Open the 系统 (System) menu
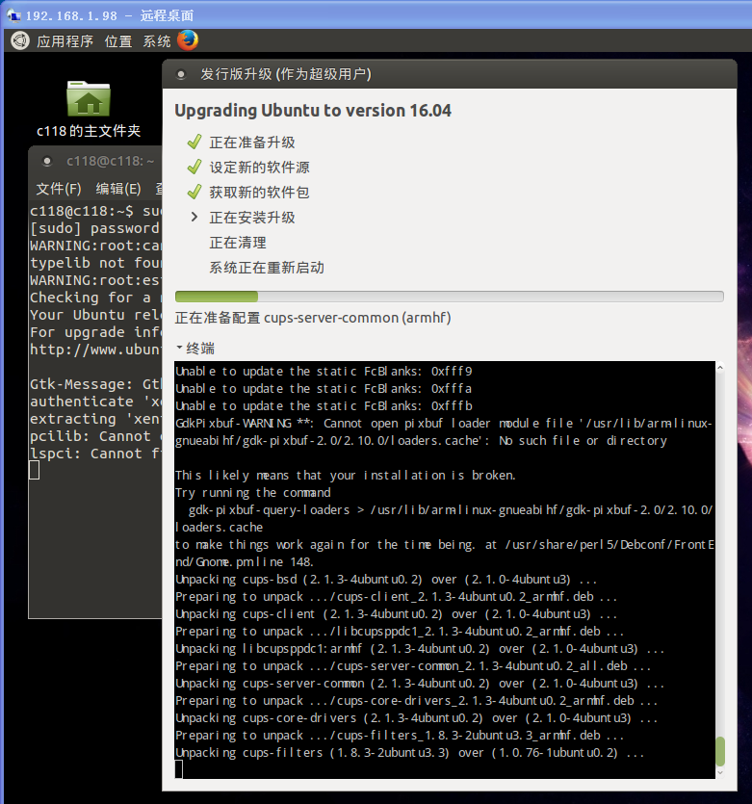752x804 pixels. coord(156,41)
